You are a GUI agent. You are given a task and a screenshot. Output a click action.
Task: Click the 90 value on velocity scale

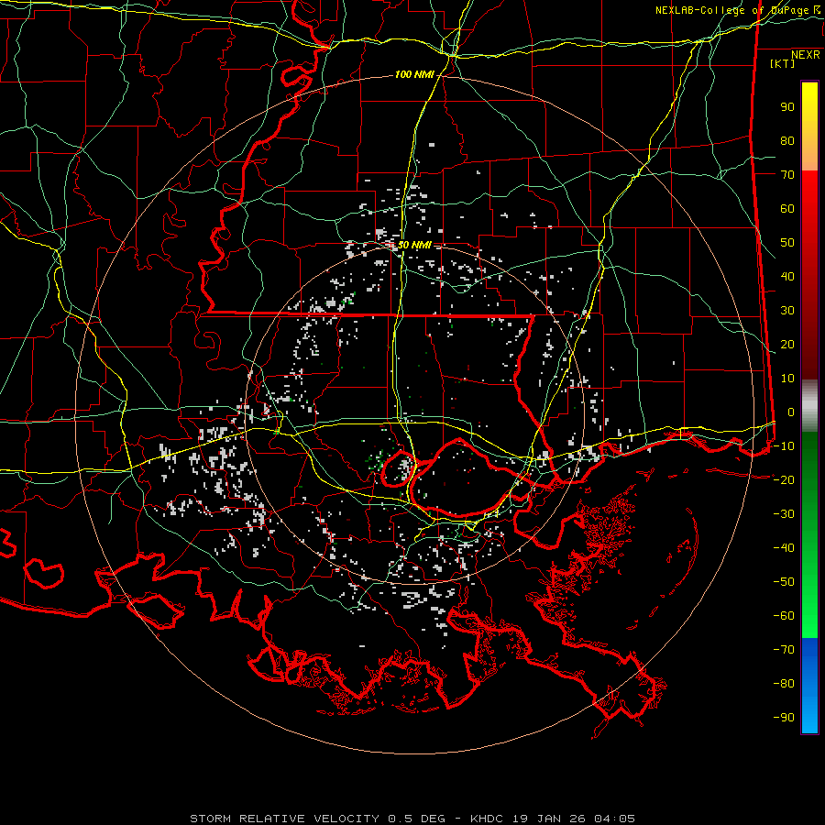(787, 107)
